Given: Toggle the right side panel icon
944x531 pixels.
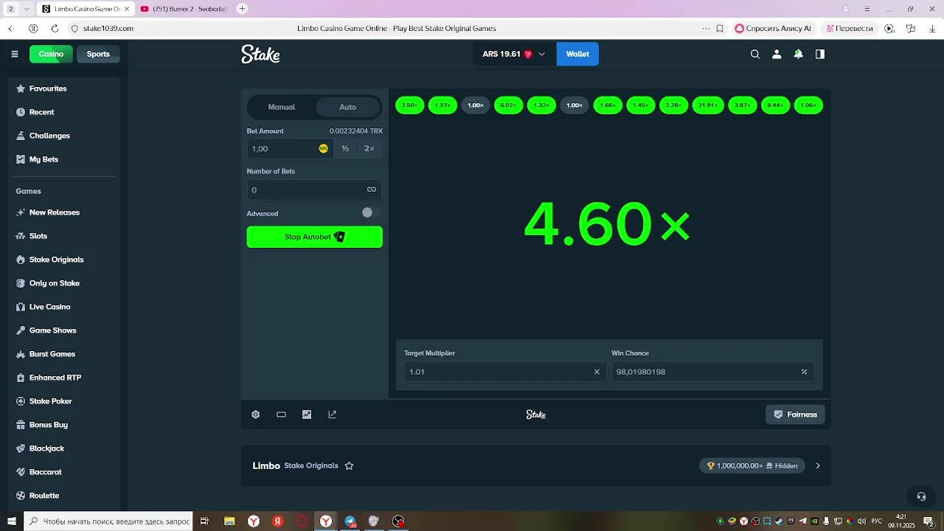Looking at the screenshot, I should point(820,54).
